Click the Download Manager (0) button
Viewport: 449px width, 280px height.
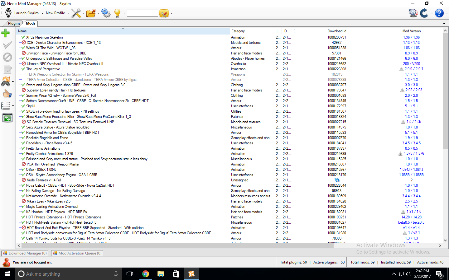click(x=25, y=253)
